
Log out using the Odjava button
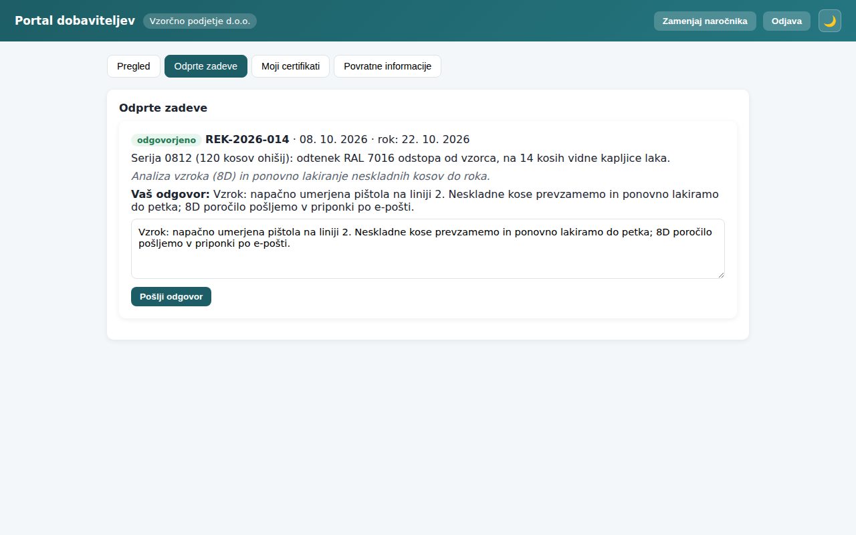(786, 21)
